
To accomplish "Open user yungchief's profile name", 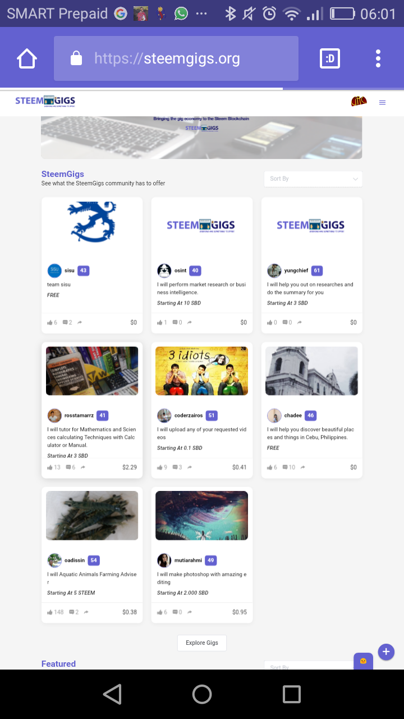I will (x=296, y=271).
